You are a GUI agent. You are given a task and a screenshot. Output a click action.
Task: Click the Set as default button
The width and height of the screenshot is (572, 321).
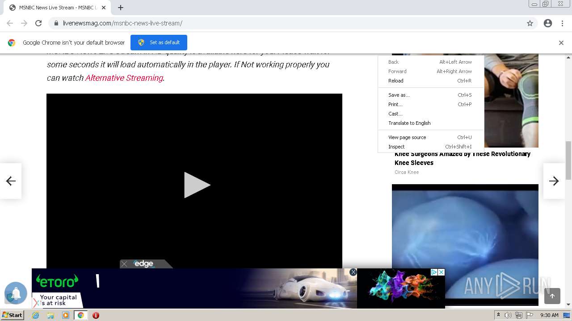coord(159,42)
